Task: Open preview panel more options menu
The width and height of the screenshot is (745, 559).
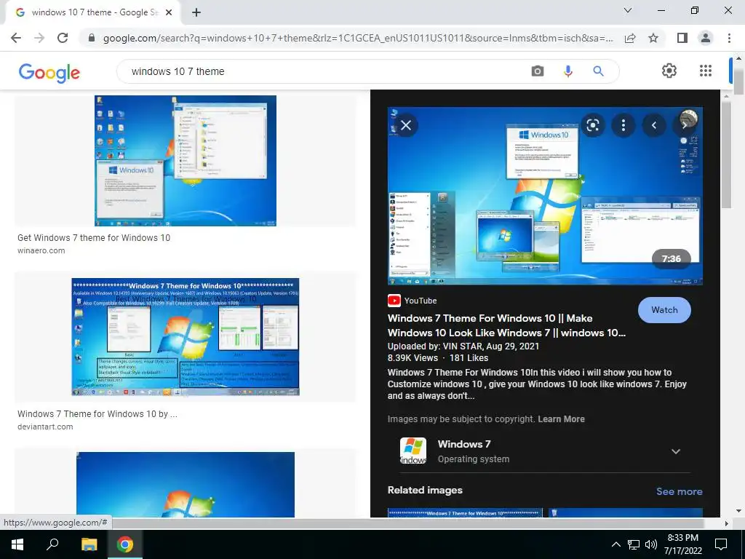Action: click(x=624, y=125)
